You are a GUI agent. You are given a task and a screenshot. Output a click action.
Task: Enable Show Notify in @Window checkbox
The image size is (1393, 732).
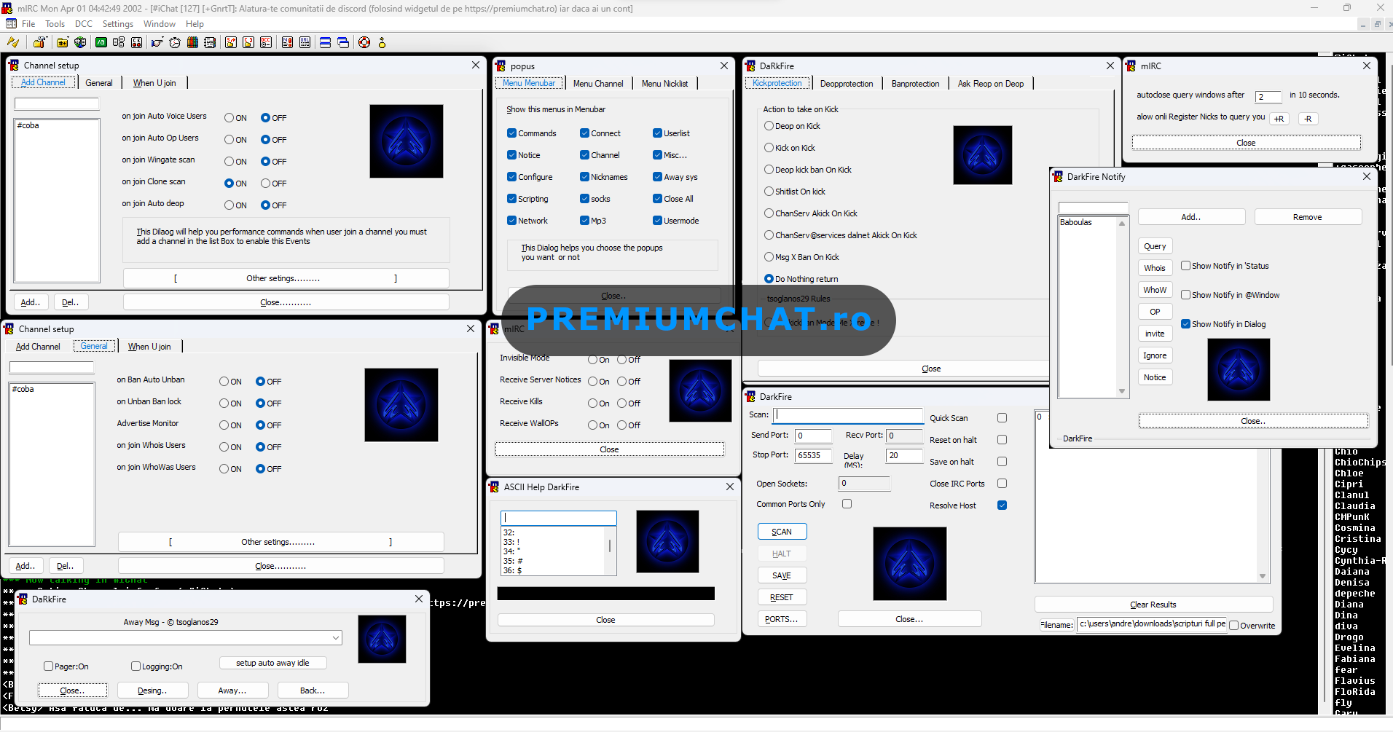(1186, 295)
